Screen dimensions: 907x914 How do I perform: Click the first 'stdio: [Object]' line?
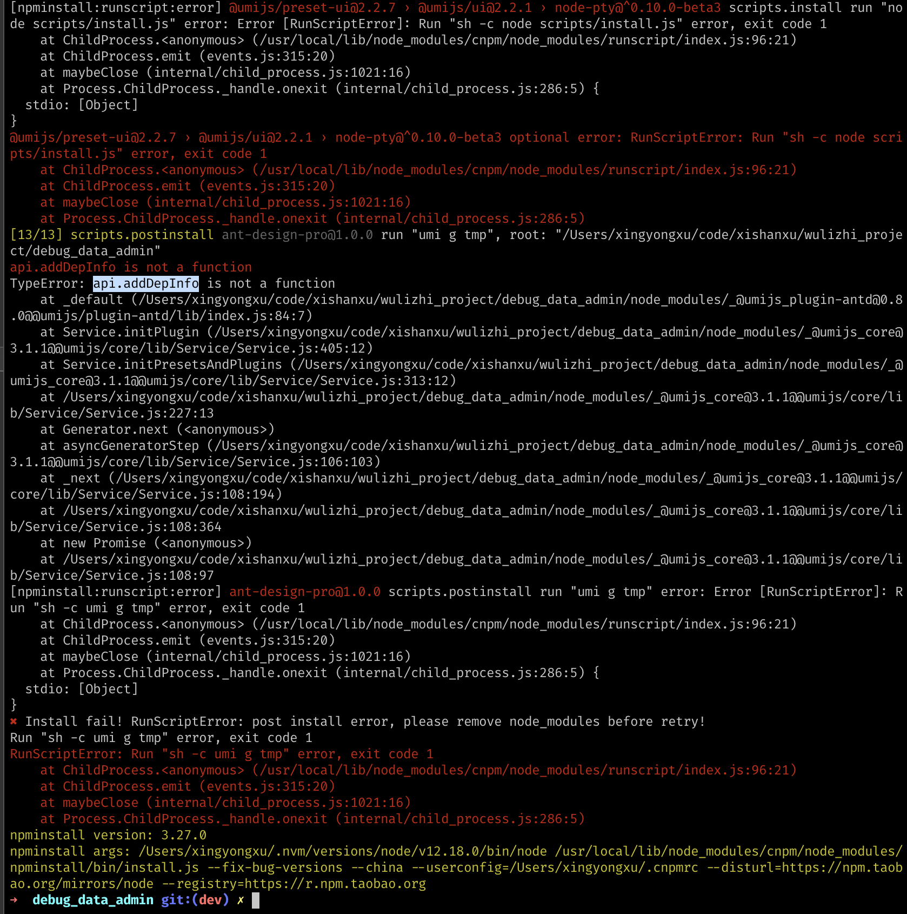tap(82, 105)
